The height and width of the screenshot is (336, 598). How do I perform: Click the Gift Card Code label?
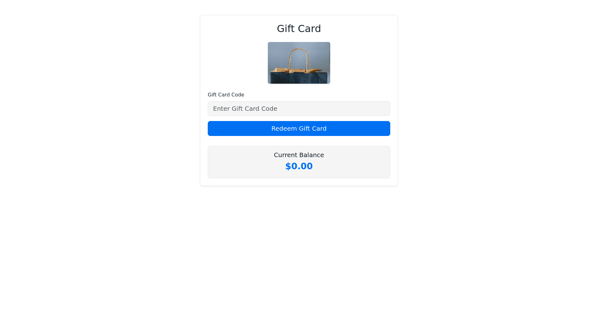click(226, 95)
